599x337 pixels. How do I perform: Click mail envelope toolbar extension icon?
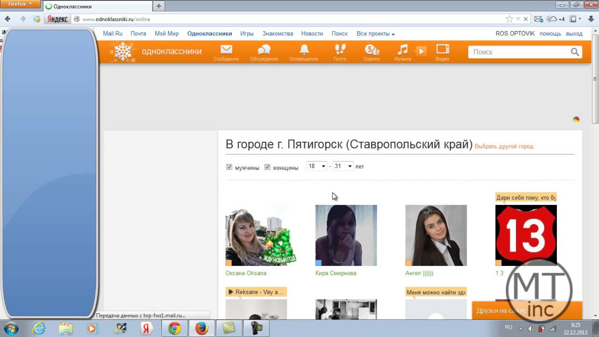tap(539, 19)
